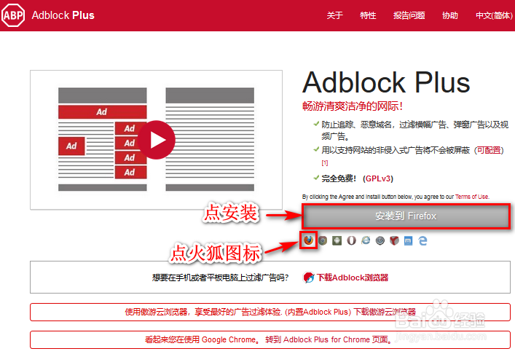Image resolution: width=515 pixels, height=354 pixels.
Task: Select the Internet Explorer icon
Action: (366, 240)
